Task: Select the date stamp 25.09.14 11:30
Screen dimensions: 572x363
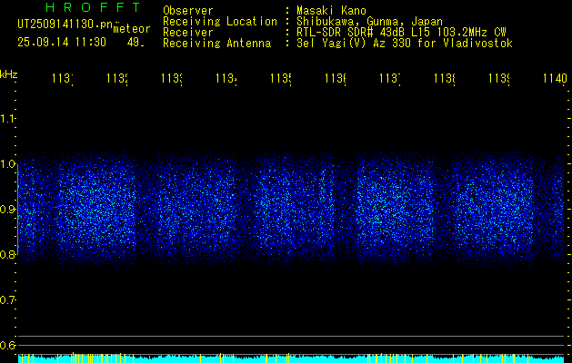Action: click(x=62, y=43)
